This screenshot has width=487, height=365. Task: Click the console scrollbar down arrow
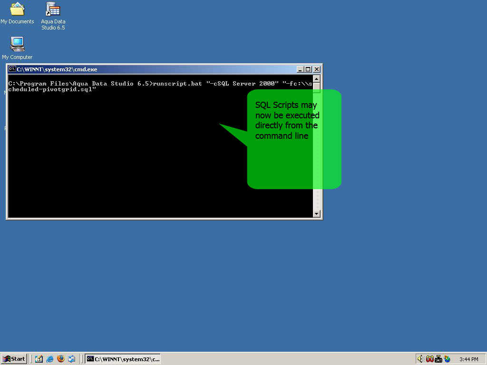(316, 213)
